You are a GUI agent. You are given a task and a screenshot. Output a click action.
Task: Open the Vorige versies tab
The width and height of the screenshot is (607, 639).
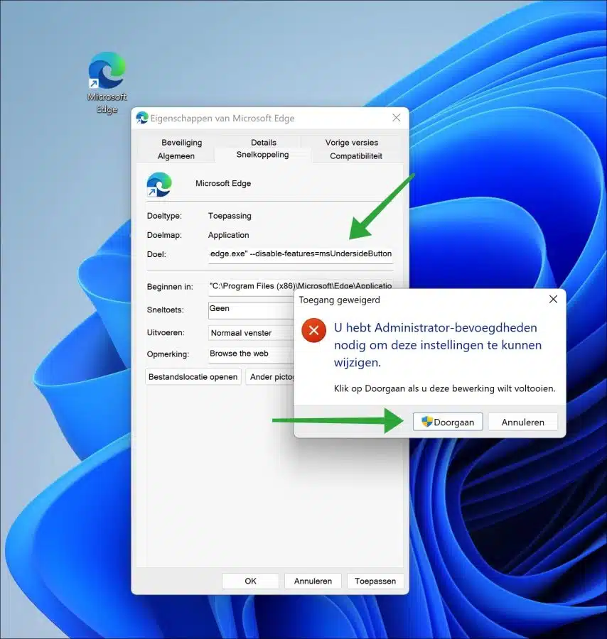(352, 142)
